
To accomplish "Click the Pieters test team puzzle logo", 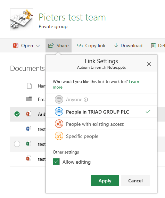I will tap(22, 20).
